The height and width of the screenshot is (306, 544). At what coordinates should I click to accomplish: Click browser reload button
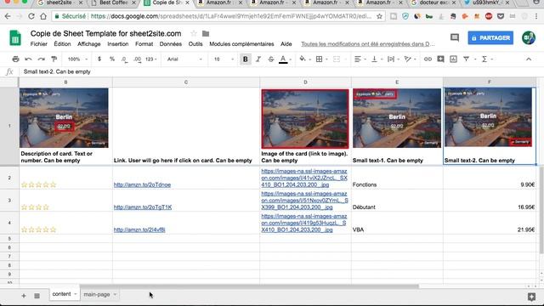[31, 16]
